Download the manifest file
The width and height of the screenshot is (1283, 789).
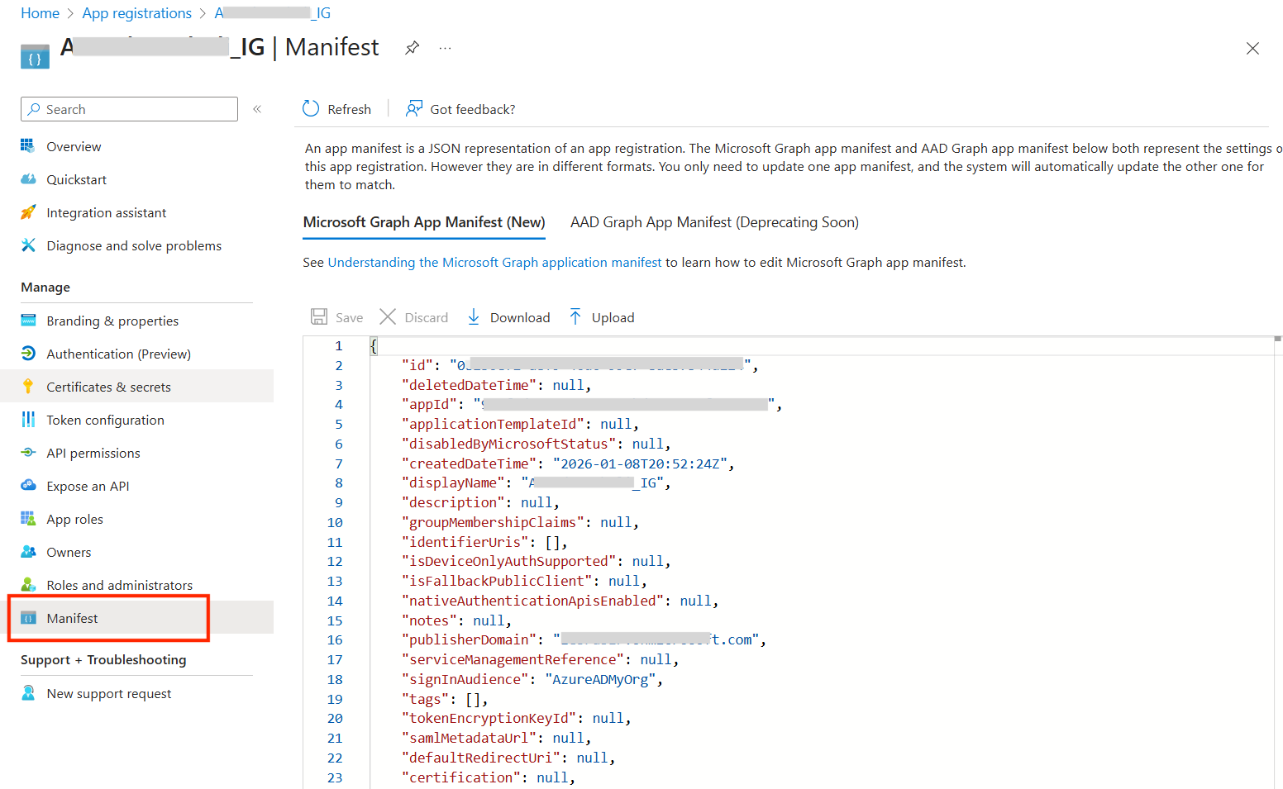[x=508, y=317]
